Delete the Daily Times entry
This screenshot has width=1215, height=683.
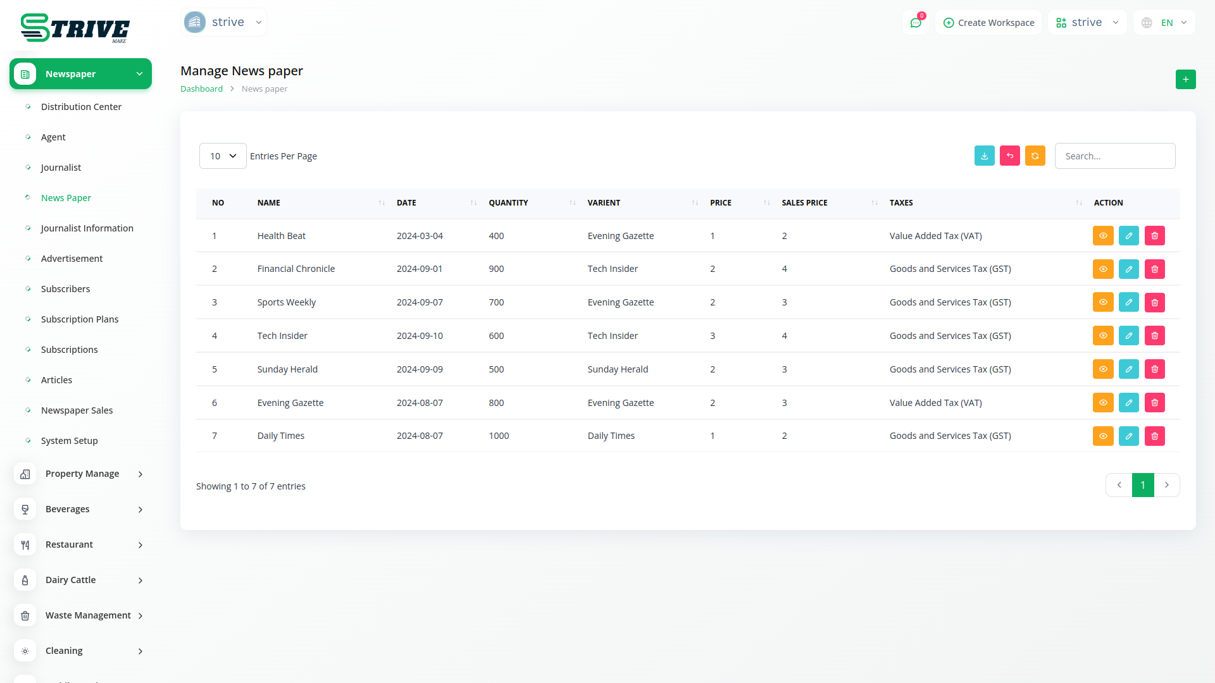click(1154, 436)
